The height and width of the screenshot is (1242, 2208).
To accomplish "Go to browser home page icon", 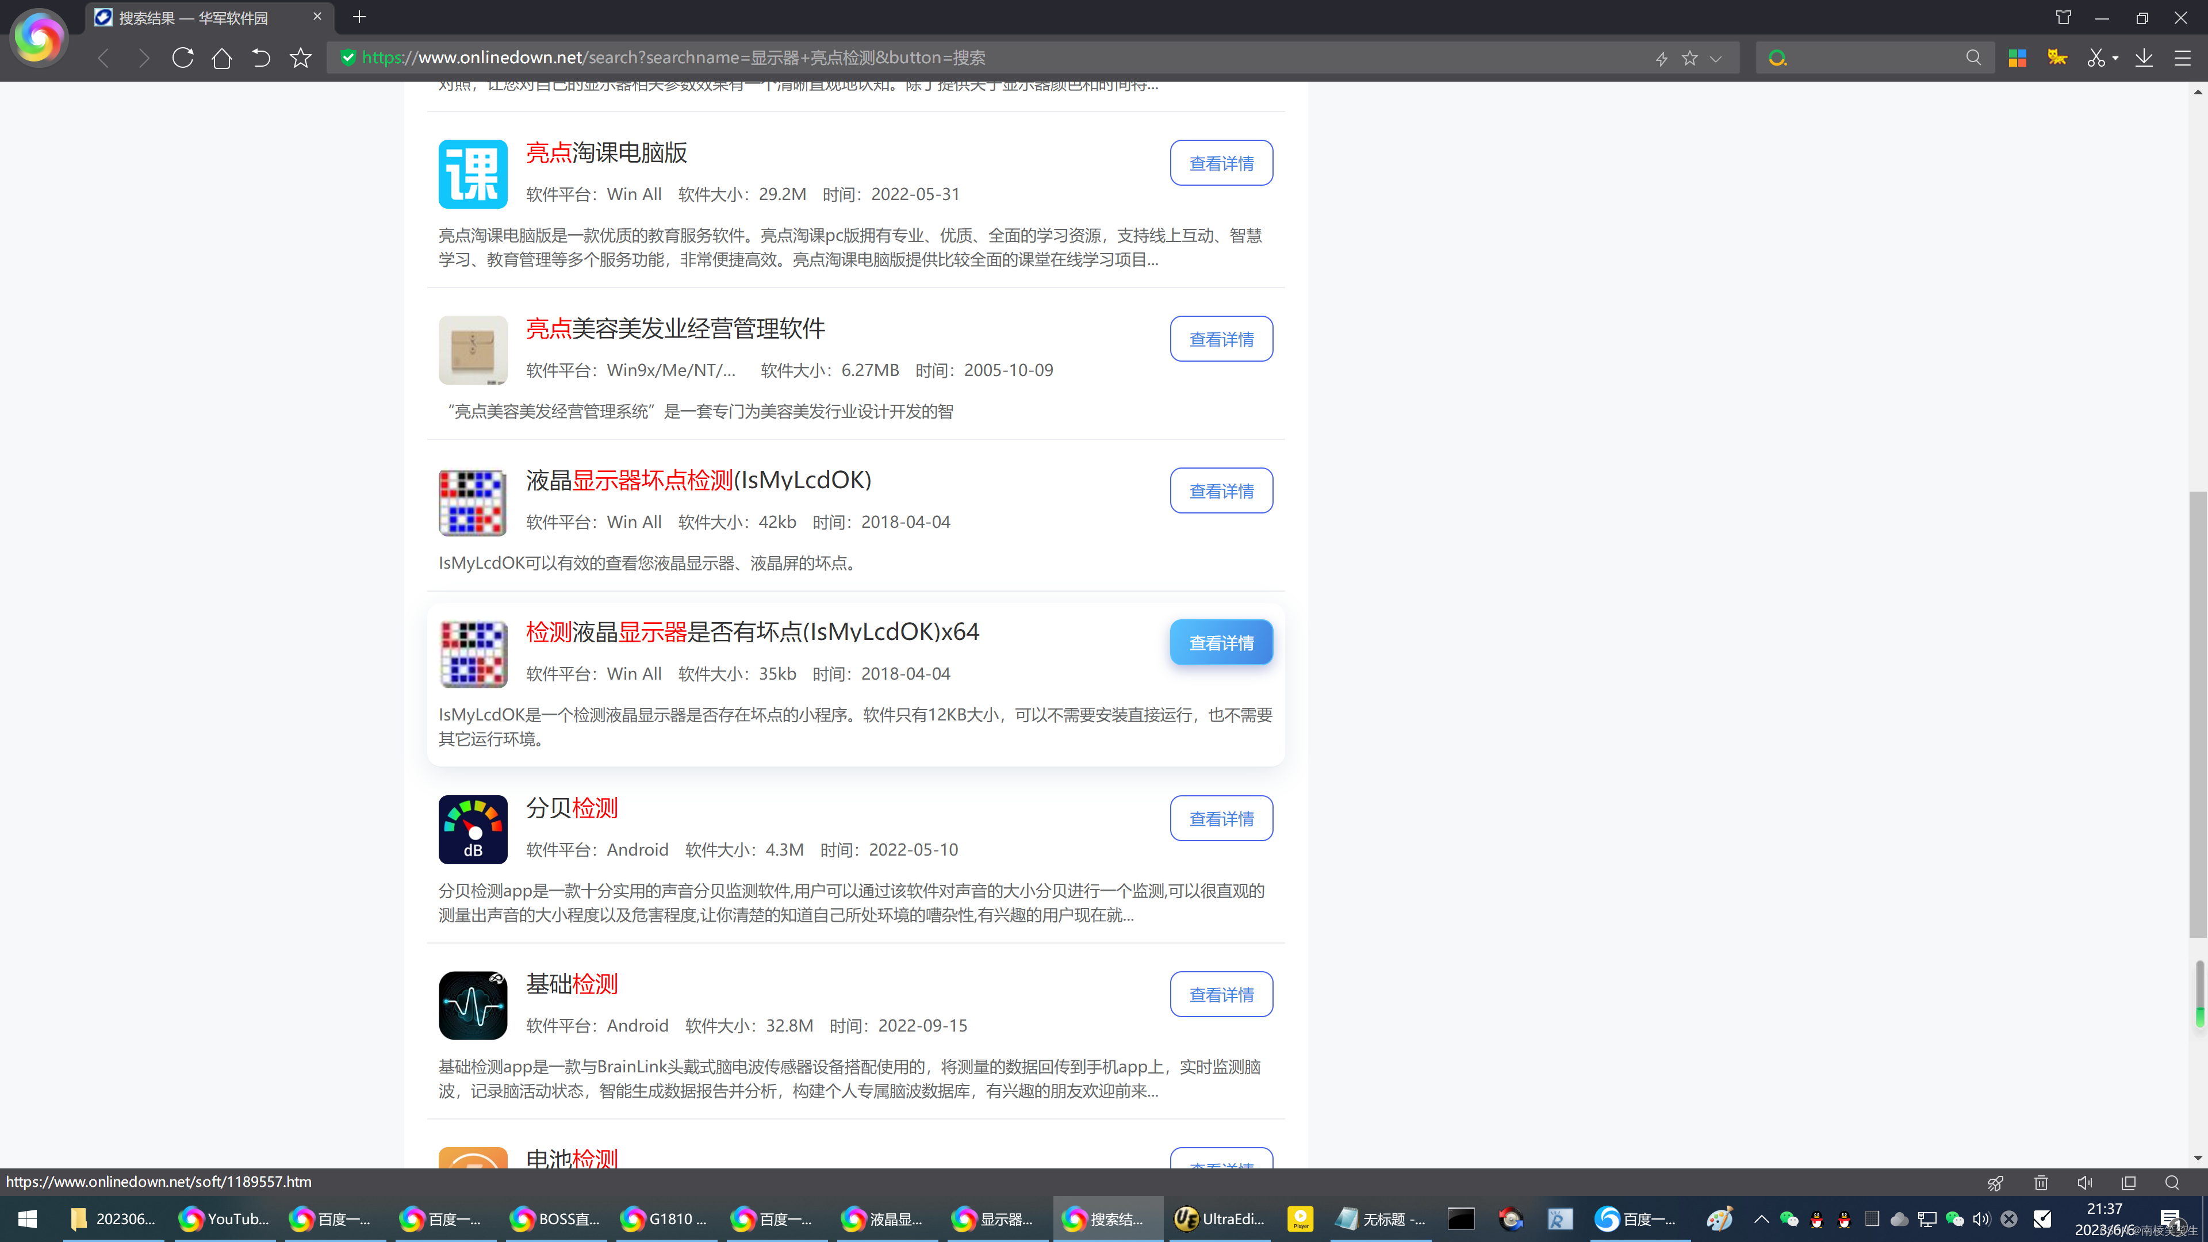I will pyautogui.click(x=221, y=58).
